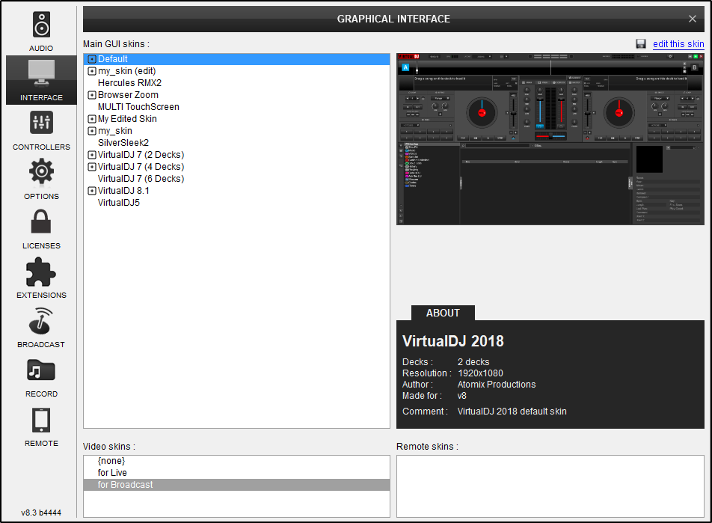Open the Controllers mixer icon
Image resolution: width=712 pixels, height=523 pixels.
click(41, 122)
